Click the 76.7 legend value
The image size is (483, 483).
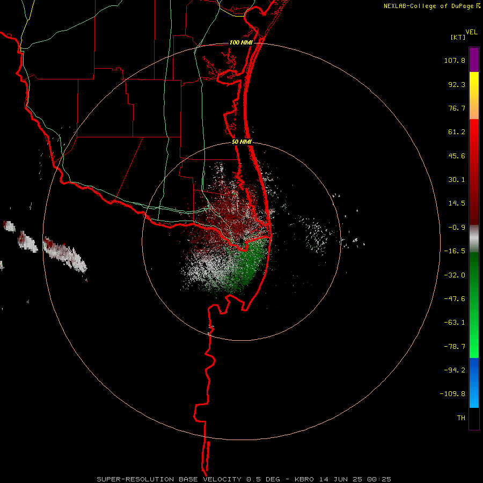[457, 108]
